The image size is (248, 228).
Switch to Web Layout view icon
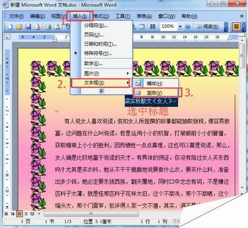click(12, 214)
